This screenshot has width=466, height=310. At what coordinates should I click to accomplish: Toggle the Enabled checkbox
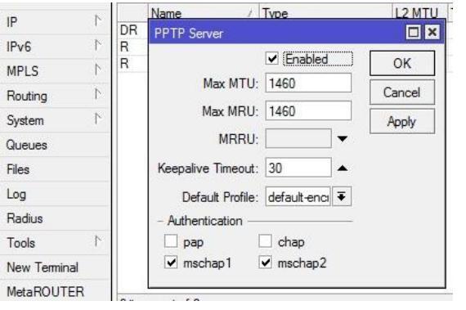click(271, 59)
